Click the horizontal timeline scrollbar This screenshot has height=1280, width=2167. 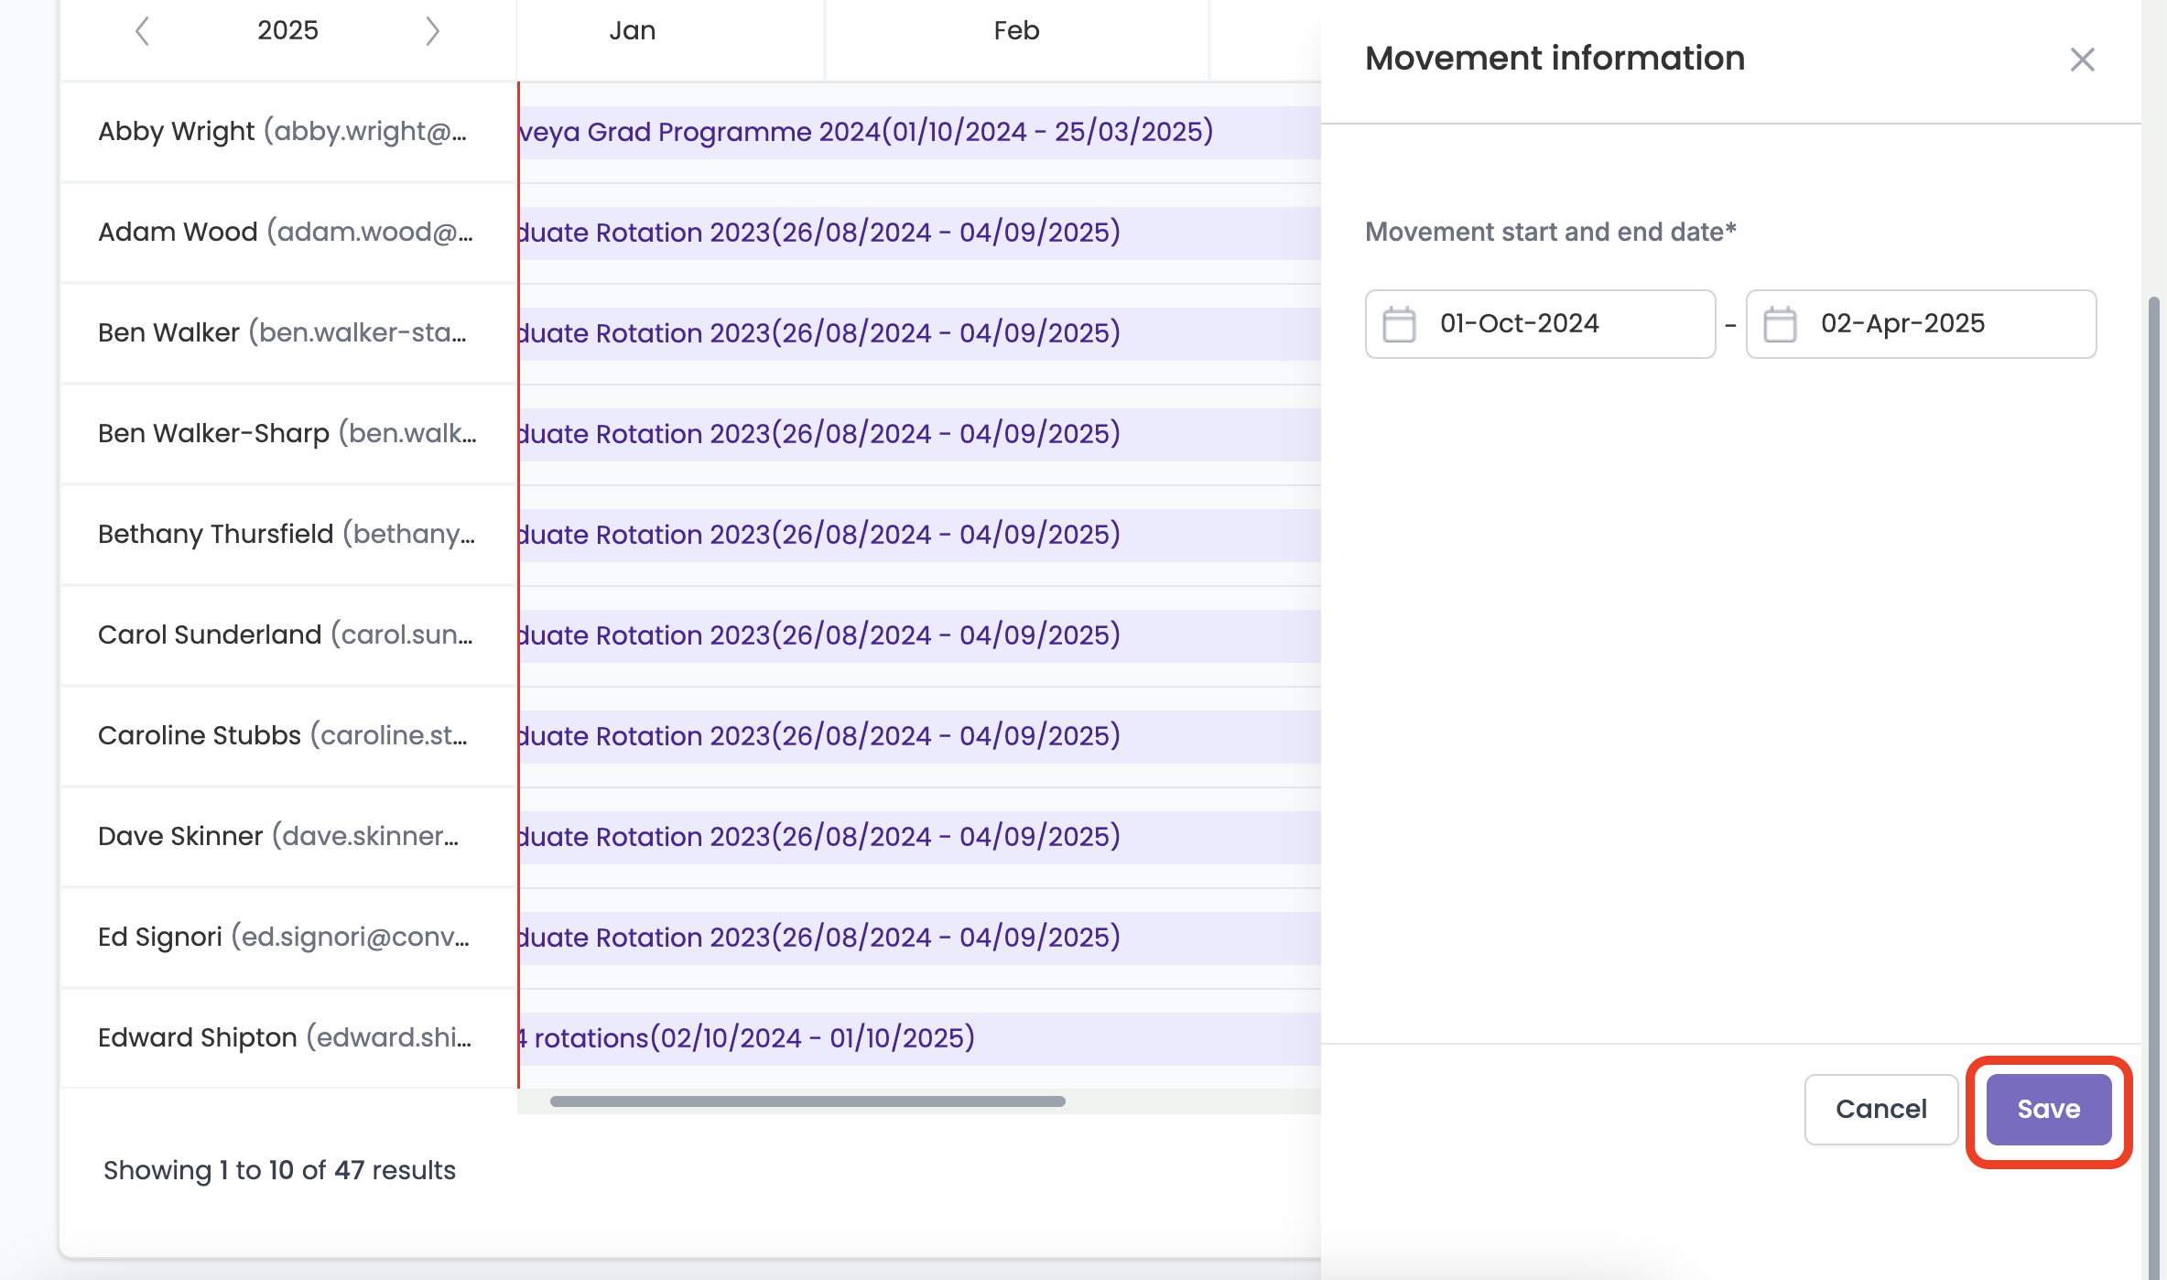pos(807,1101)
